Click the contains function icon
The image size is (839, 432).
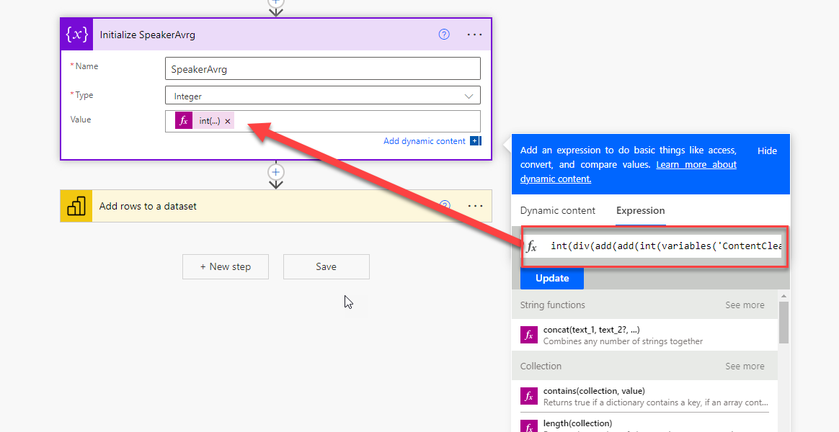tap(529, 396)
